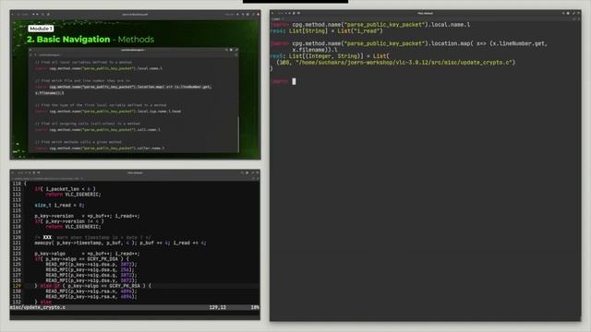Click line 116 starting with 'p_key->version'
This screenshot has height=332, width=591.
pos(87,216)
